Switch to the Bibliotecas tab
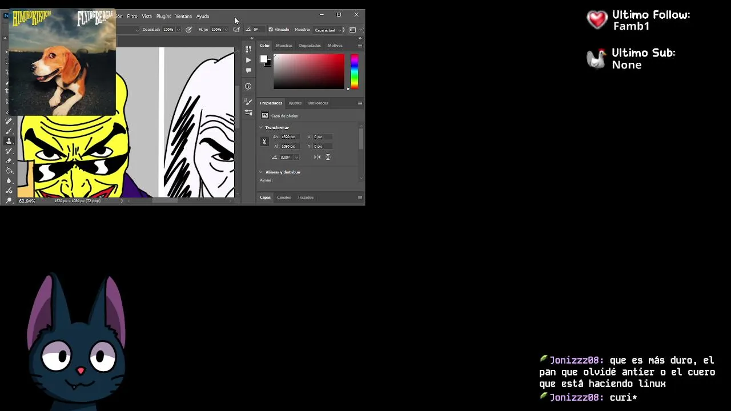 coord(318,103)
